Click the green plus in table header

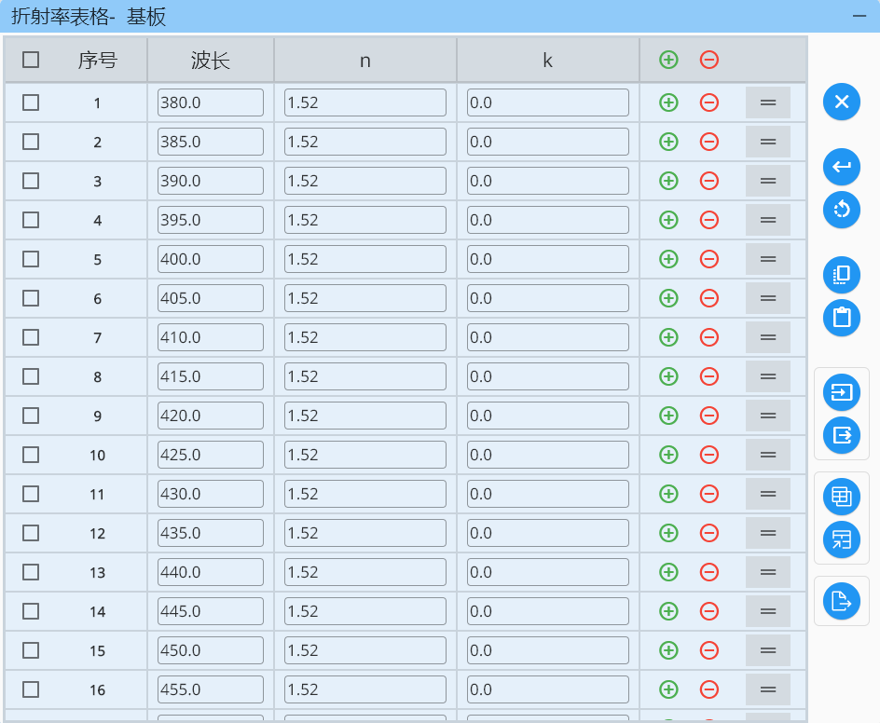coord(668,60)
